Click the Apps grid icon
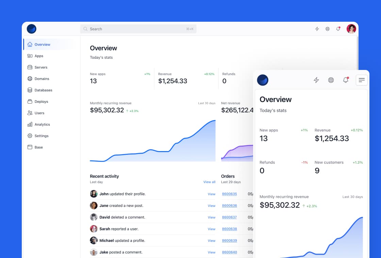This screenshot has width=381, height=258. (30, 56)
